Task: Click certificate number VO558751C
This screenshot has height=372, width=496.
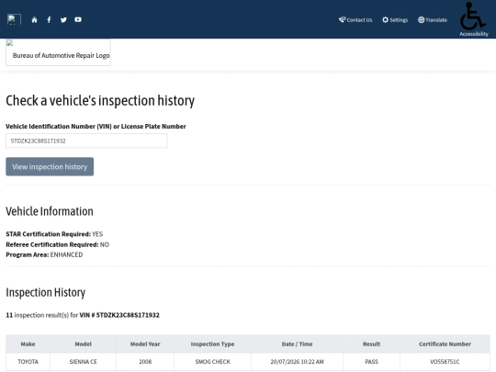Action: (x=445, y=362)
